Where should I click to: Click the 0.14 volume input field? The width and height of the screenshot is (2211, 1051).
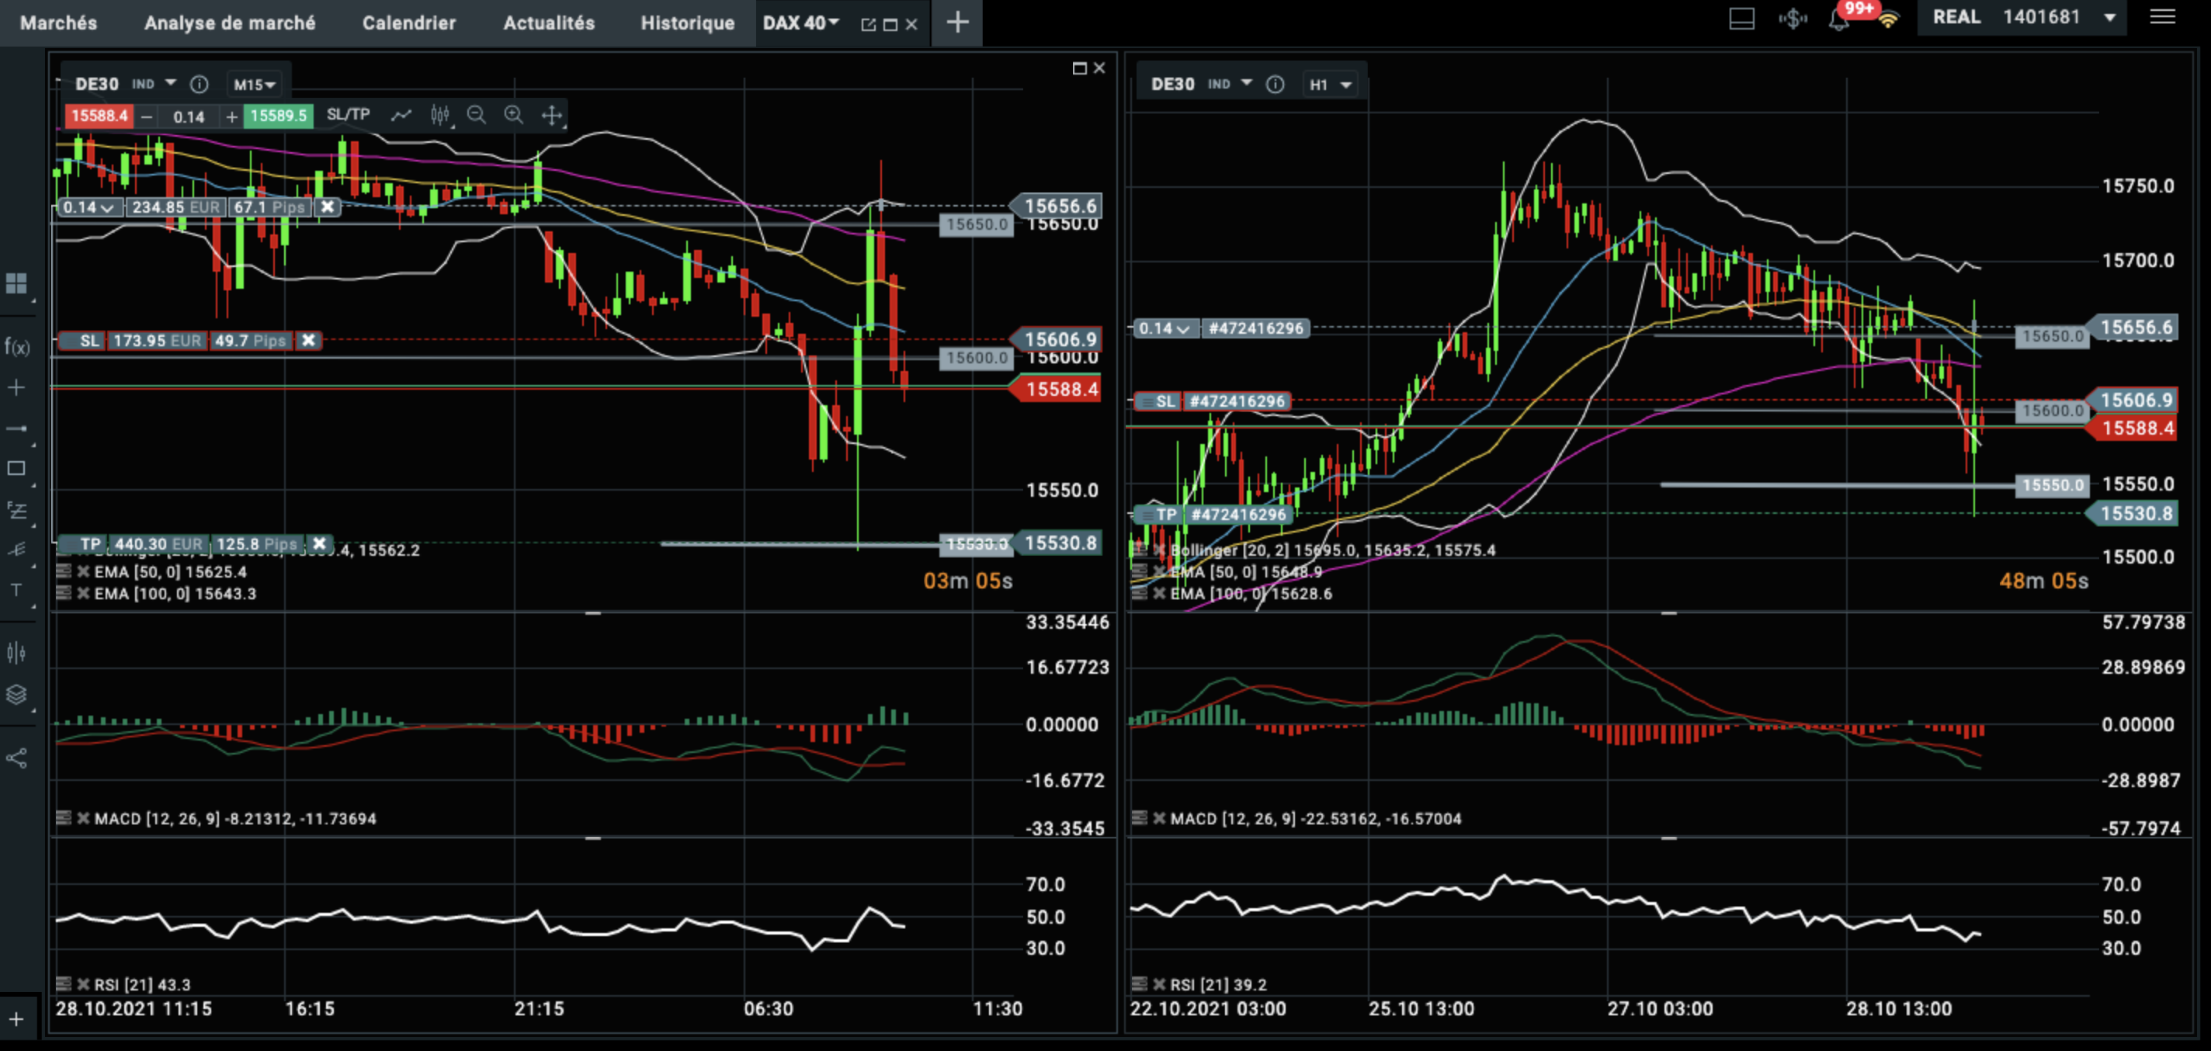click(188, 116)
